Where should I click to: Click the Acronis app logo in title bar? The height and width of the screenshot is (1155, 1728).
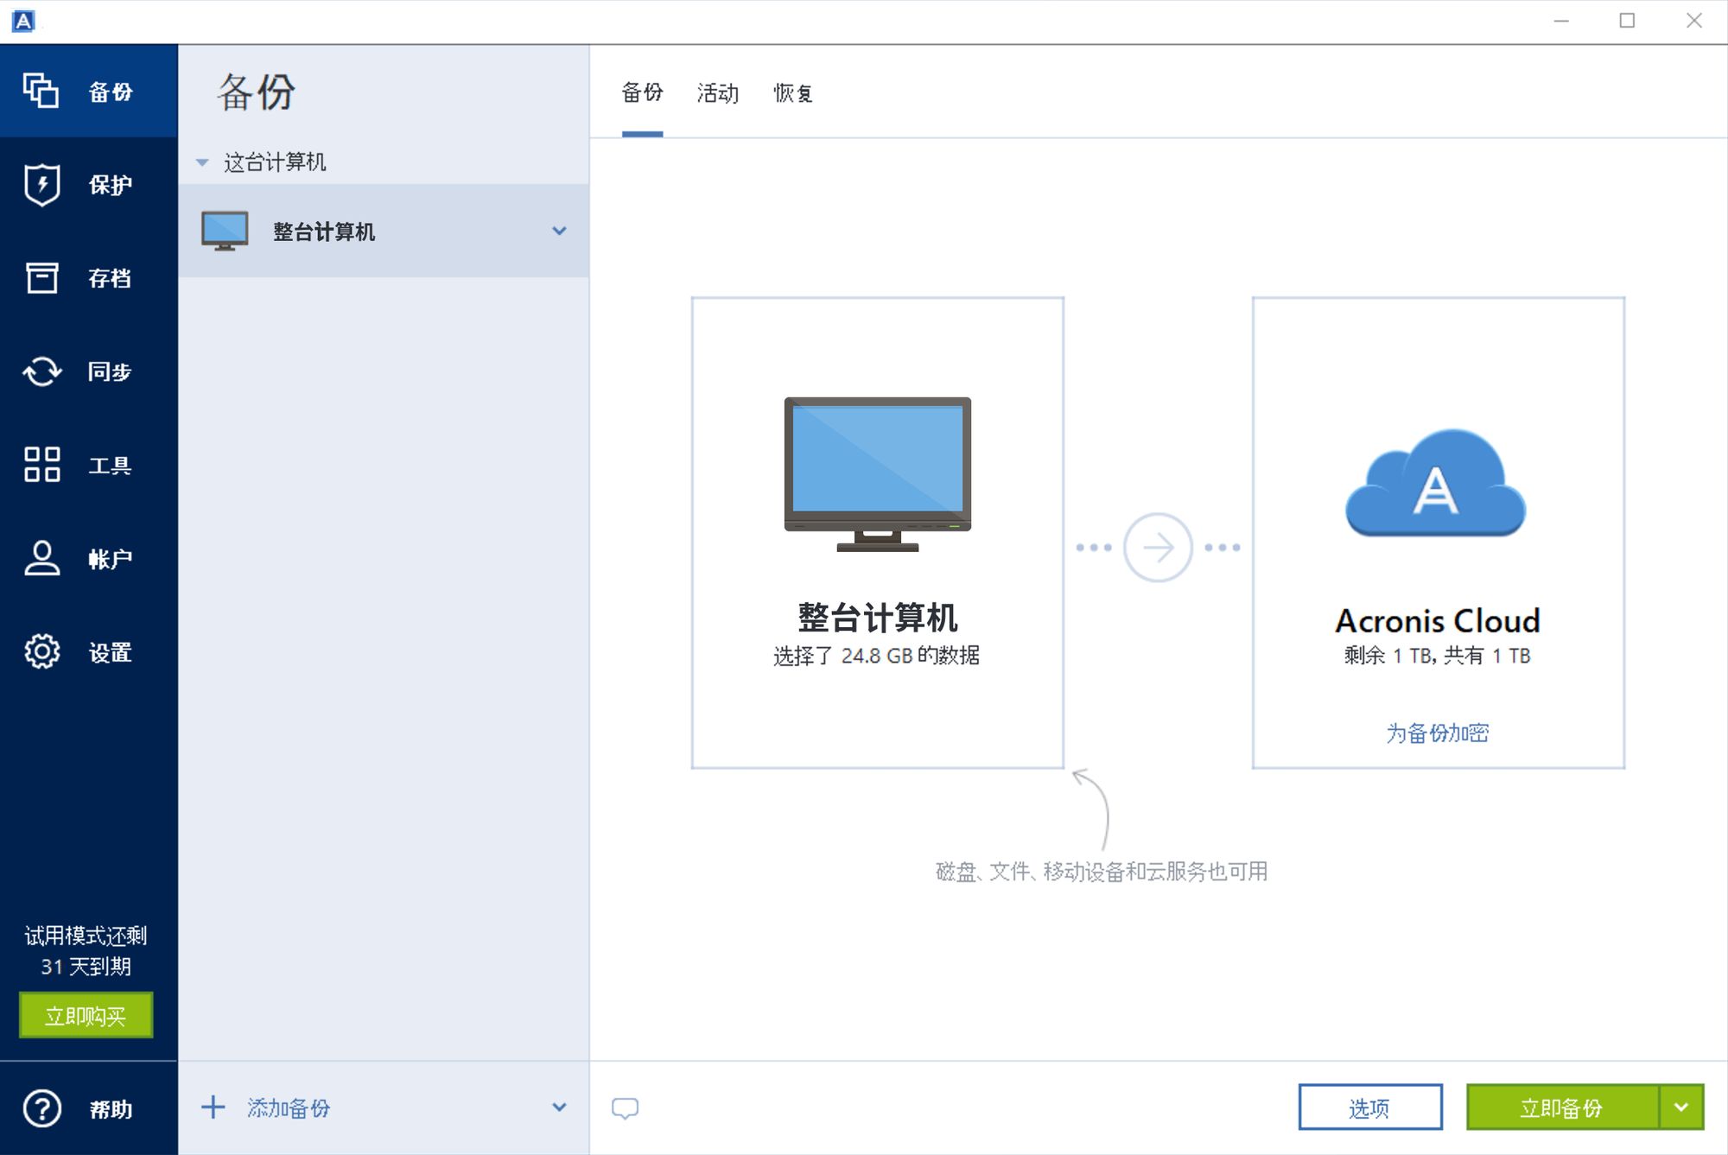pos(24,21)
